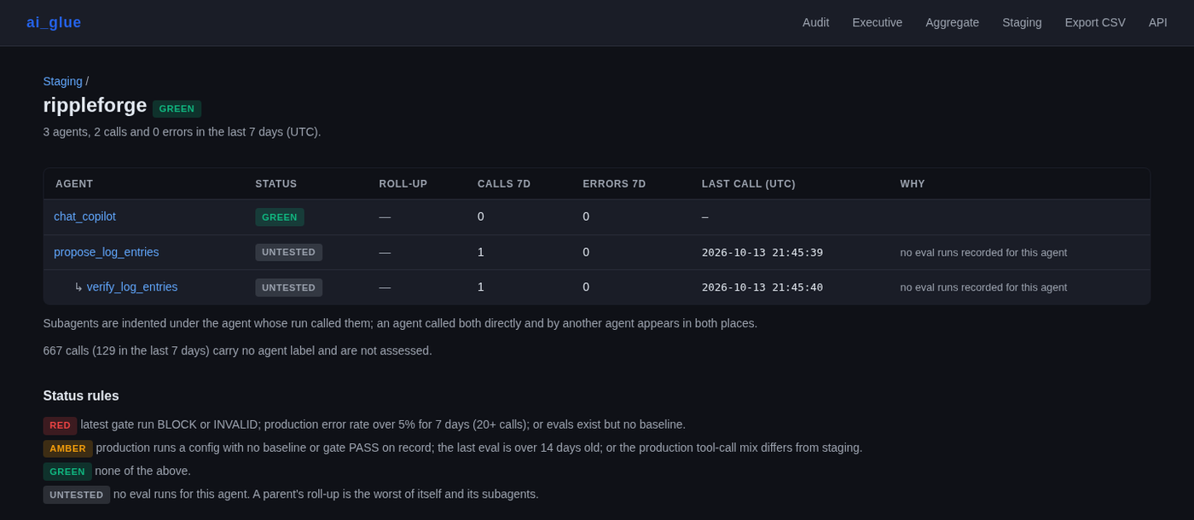Viewport: 1194px width, 520px height.
Task: Click the calls 7d value of chat_copilot
Action: click(481, 217)
